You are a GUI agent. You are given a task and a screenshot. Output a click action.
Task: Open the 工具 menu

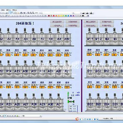click(3, 10)
